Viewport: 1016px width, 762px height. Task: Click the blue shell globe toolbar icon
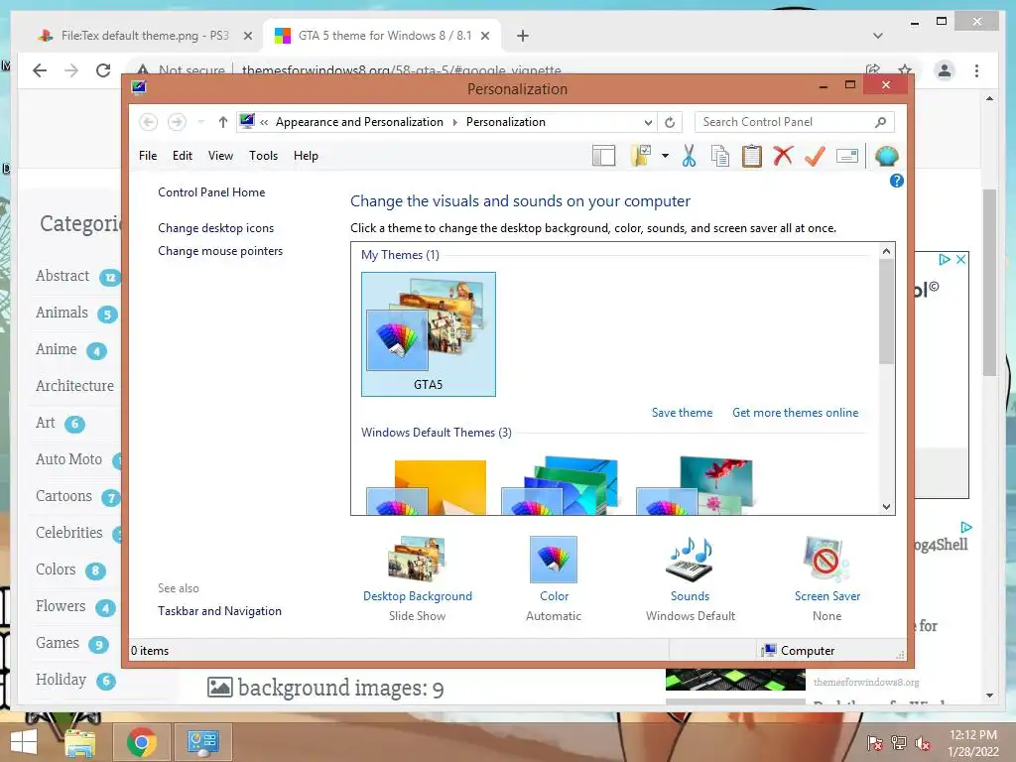pos(886,156)
